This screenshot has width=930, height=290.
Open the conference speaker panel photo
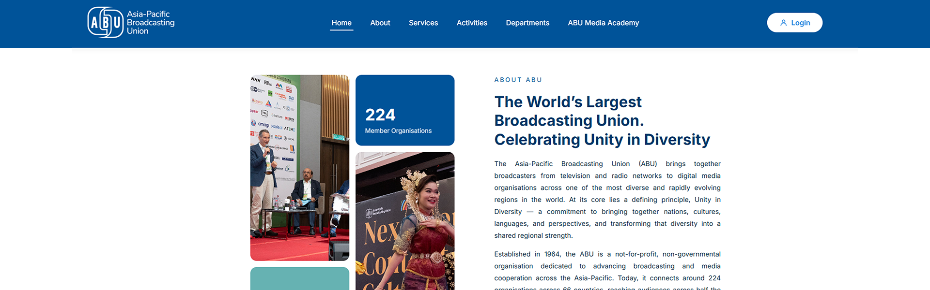[x=300, y=168]
